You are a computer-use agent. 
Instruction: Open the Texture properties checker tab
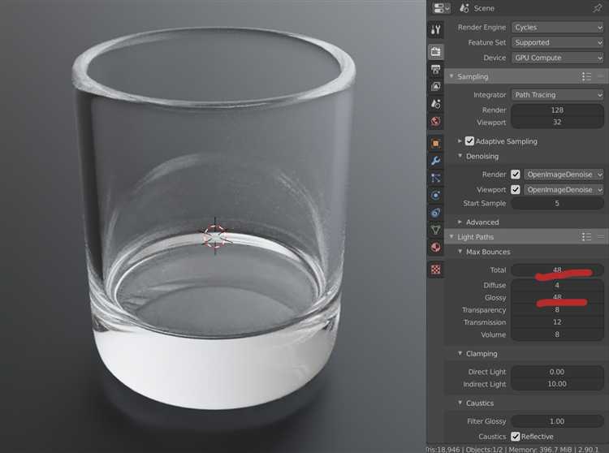[436, 269]
